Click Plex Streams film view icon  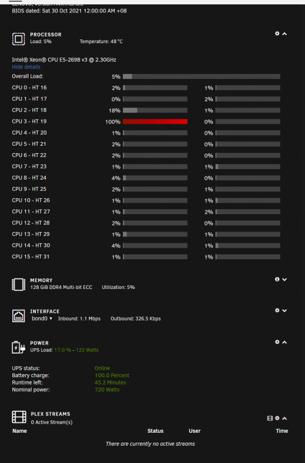click(270, 418)
